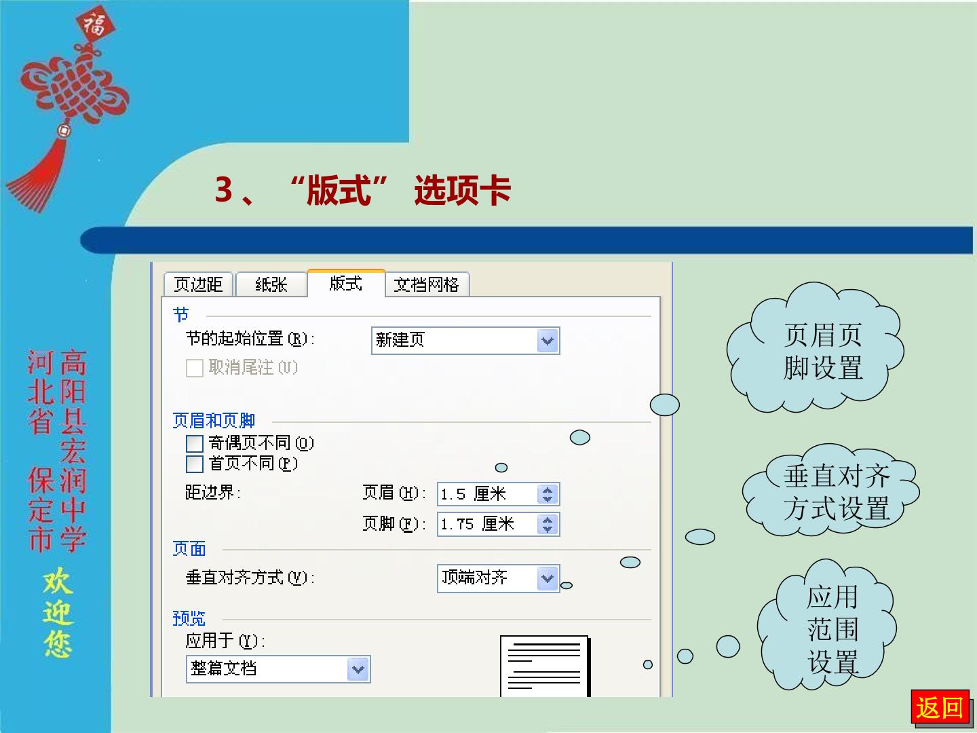
Task: Select the 版式 tab
Action: pyautogui.click(x=346, y=283)
